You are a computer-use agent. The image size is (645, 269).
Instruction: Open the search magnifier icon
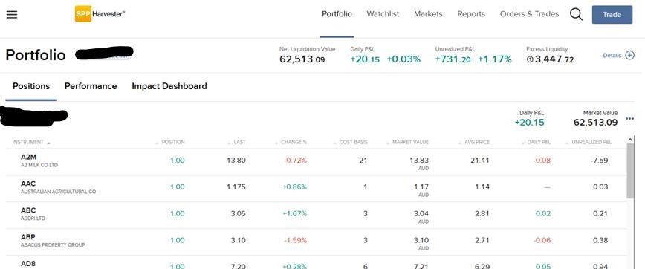(576, 14)
